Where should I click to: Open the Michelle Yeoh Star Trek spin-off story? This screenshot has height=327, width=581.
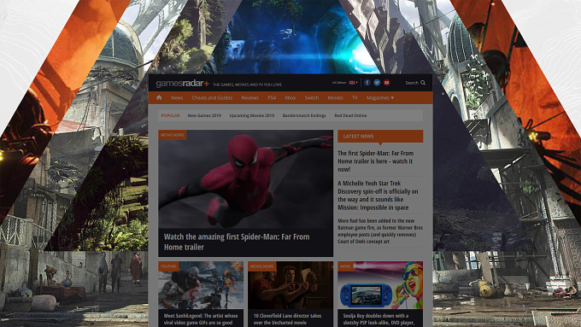[x=378, y=196]
